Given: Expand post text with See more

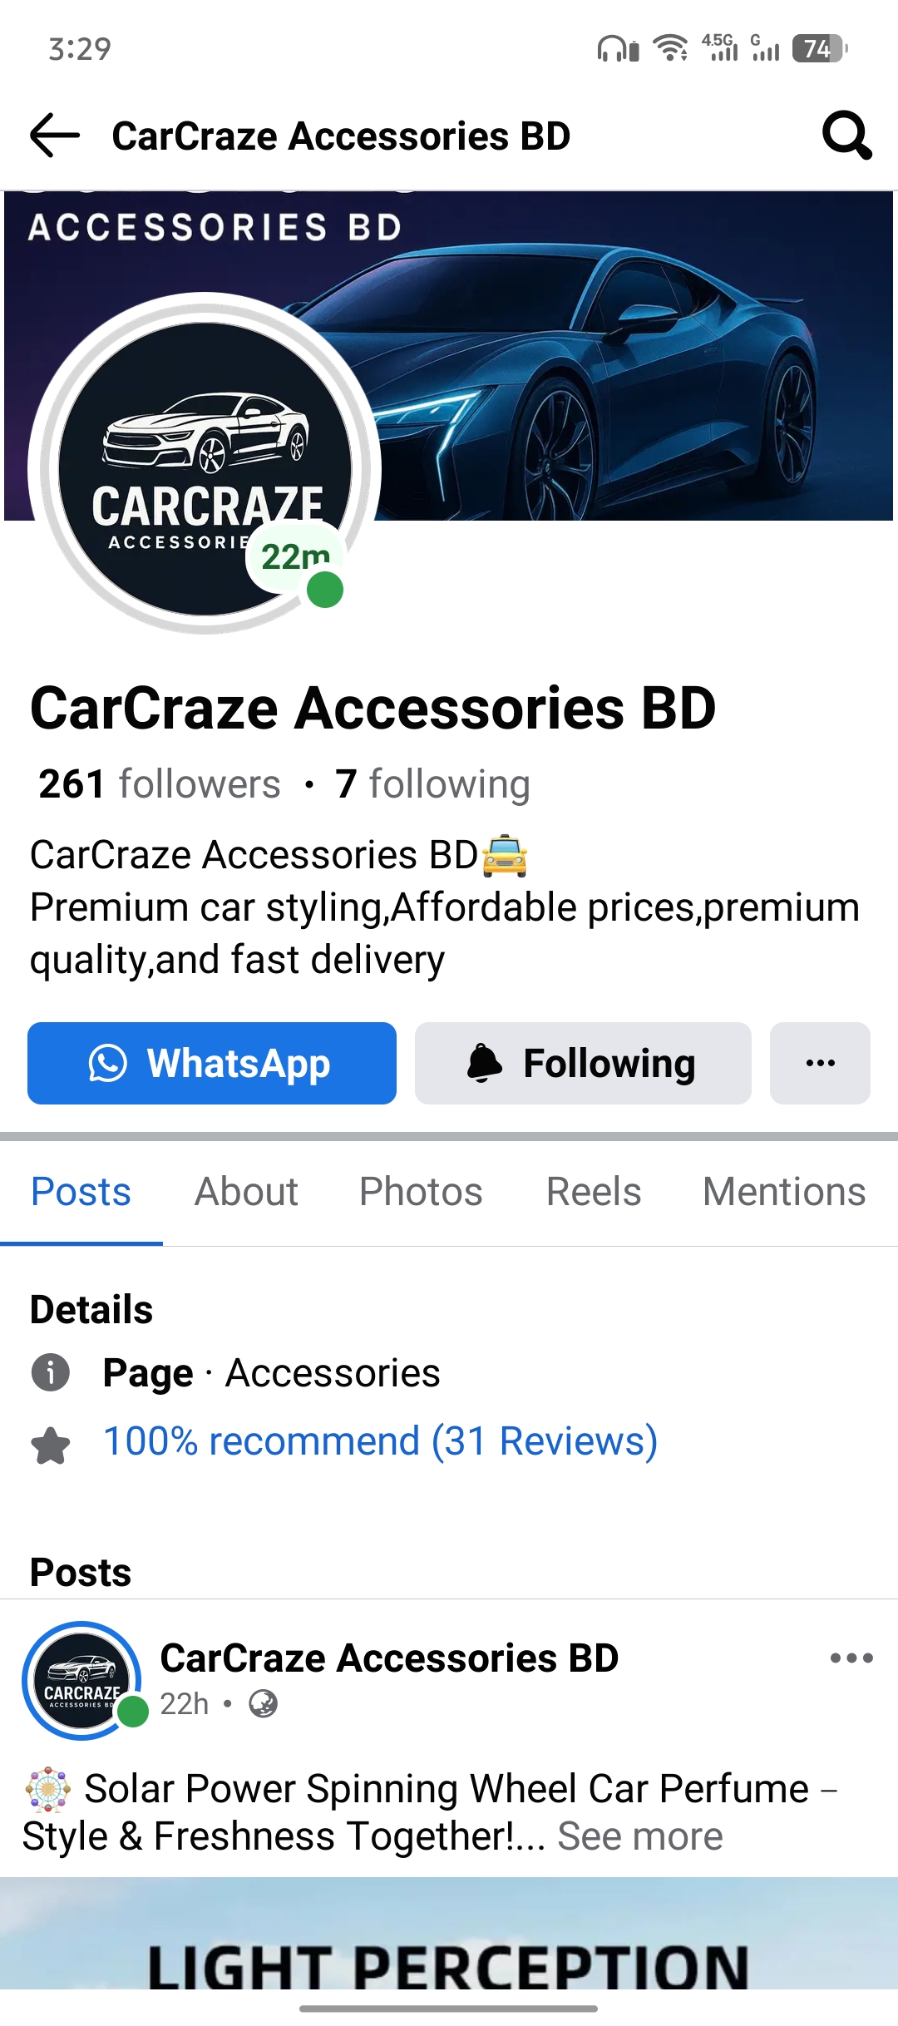Looking at the screenshot, I should tap(640, 1836).
